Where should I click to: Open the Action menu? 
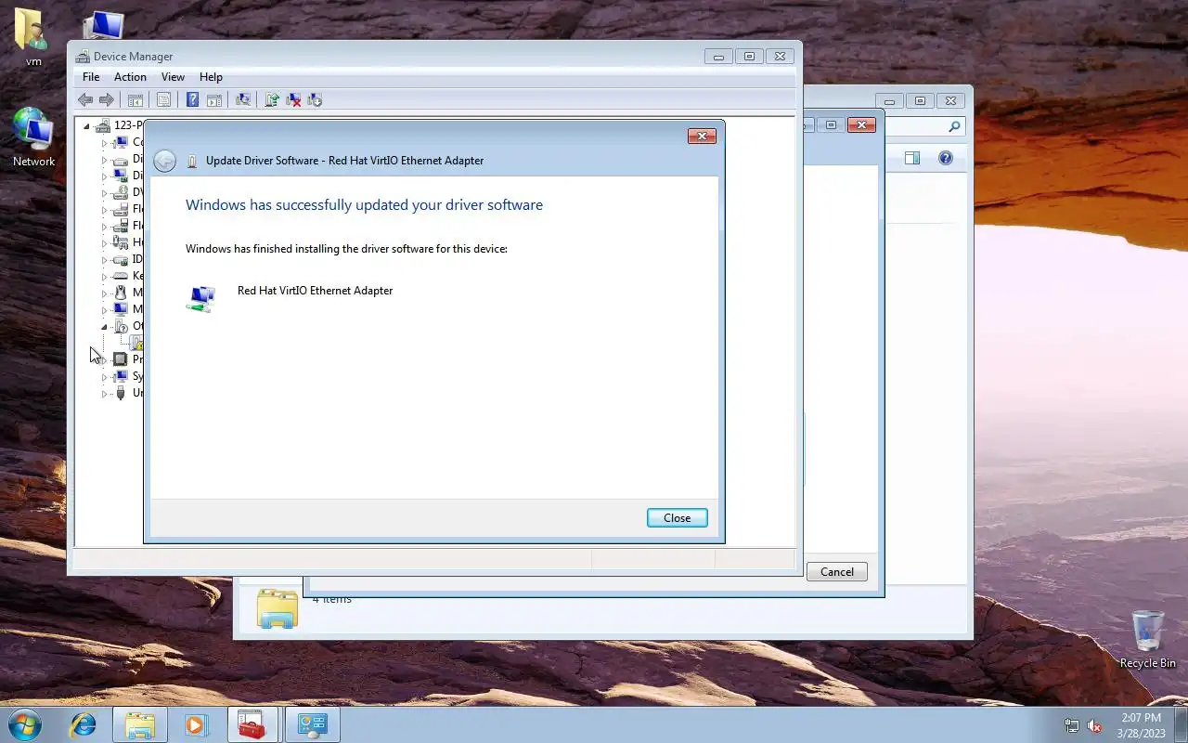tap(130, 77)
